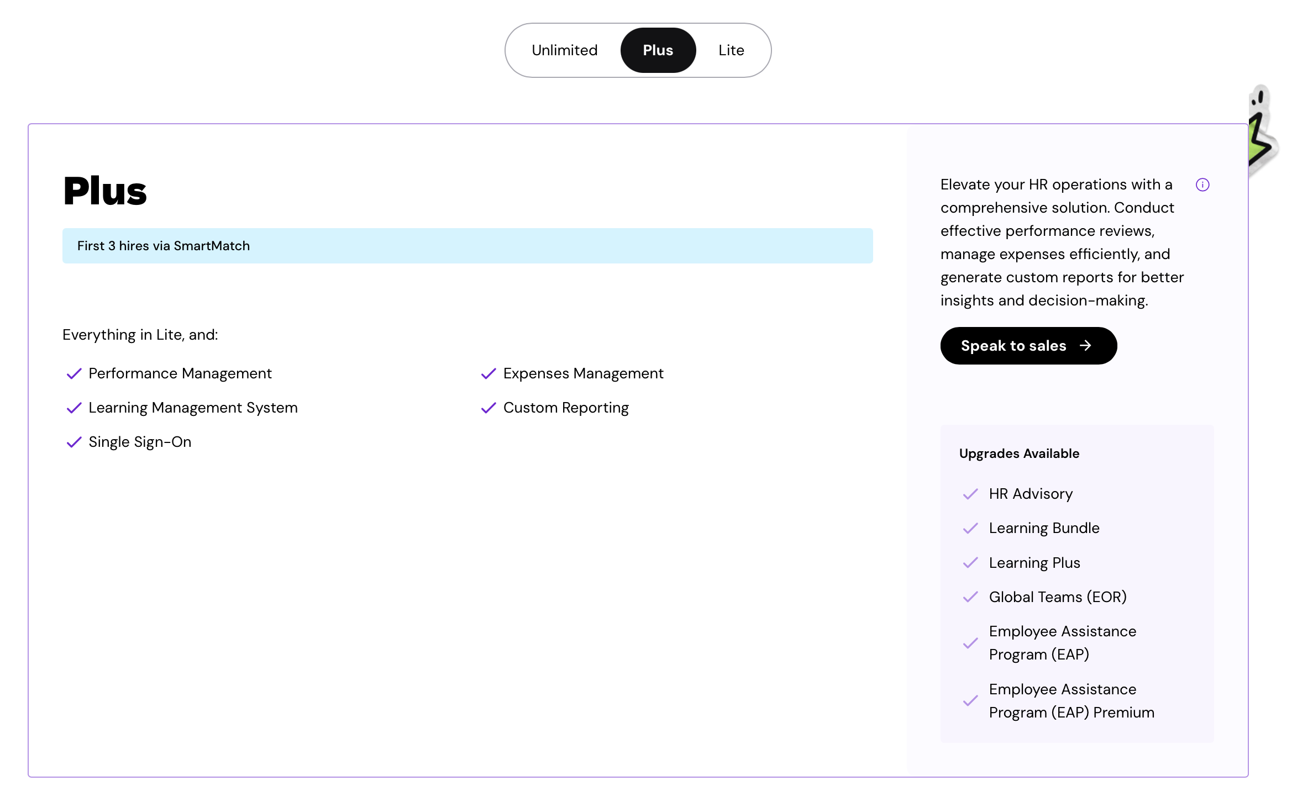
Task: Switch to the Lite plan tab
Action: point(731,50)
